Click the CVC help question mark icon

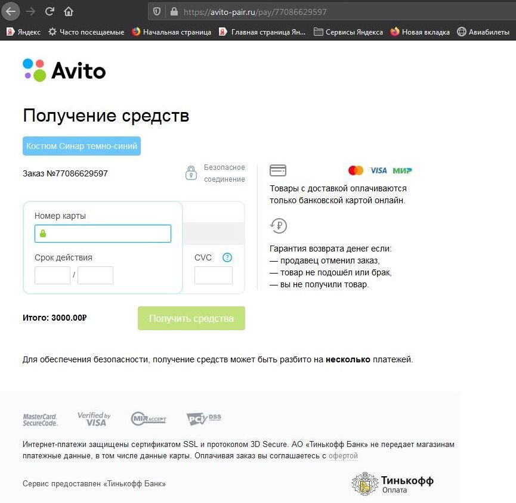tap(227, 257)
